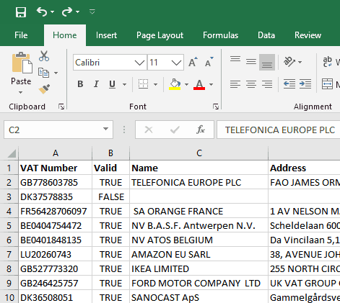Open the Redo history dropdown arrow

(77, 12)
